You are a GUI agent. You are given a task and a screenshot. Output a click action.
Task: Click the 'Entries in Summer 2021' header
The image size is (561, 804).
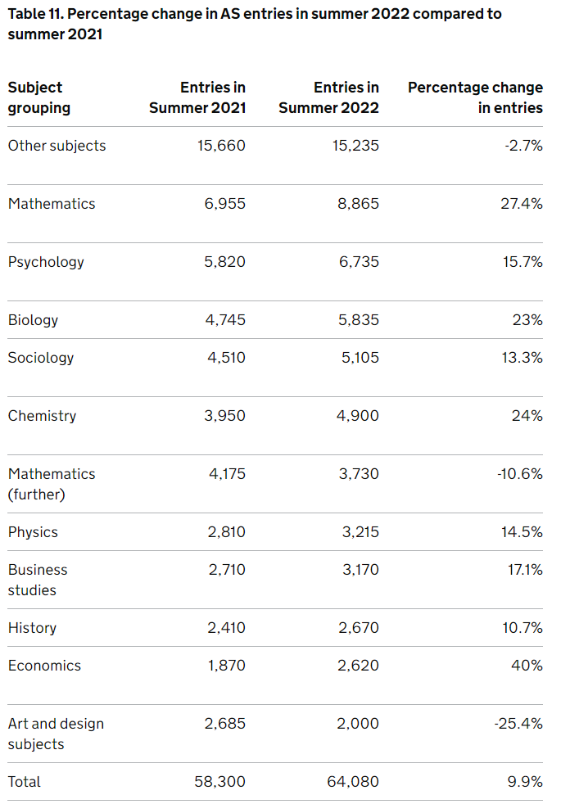point(197,97)
